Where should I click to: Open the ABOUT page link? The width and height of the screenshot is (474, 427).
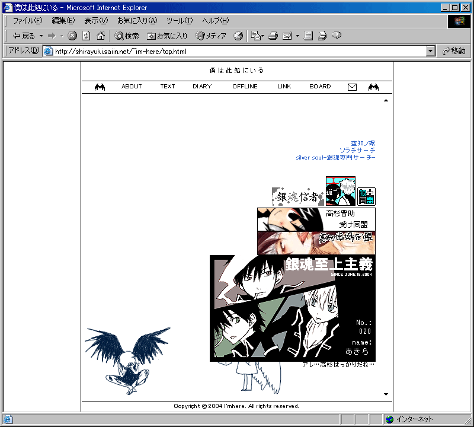coord(132,87)
